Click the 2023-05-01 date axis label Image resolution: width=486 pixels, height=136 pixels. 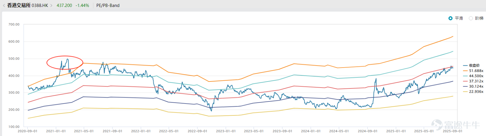coord(254,131)
